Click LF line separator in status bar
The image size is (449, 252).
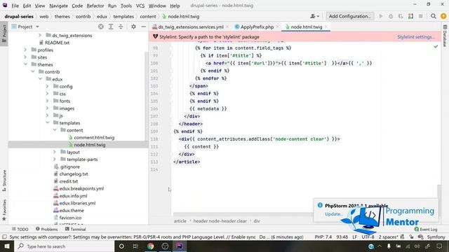pyautogui.click(x=354, y=237)
